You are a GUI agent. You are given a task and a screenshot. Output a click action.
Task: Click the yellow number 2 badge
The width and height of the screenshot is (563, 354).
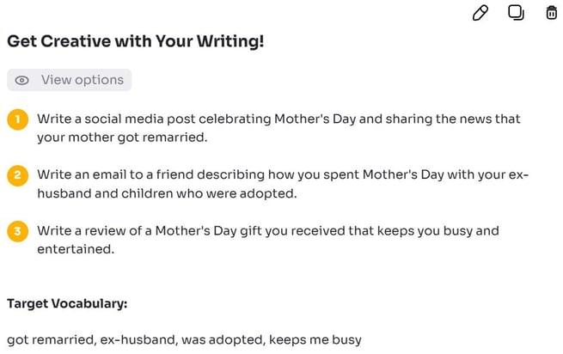coord(17,175)
